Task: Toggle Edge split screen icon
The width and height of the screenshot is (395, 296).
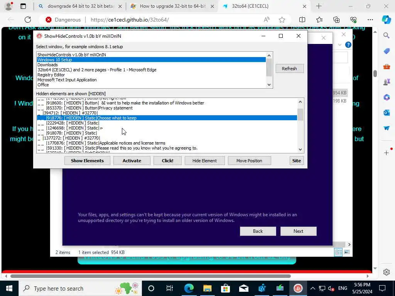Action: (302, 20)
